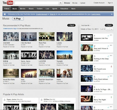This screenshot has width=117, height=110.
Task: Open Bad Girl Good Girl thumbnail
Action: pyautogui.click(x=47, y=73)
